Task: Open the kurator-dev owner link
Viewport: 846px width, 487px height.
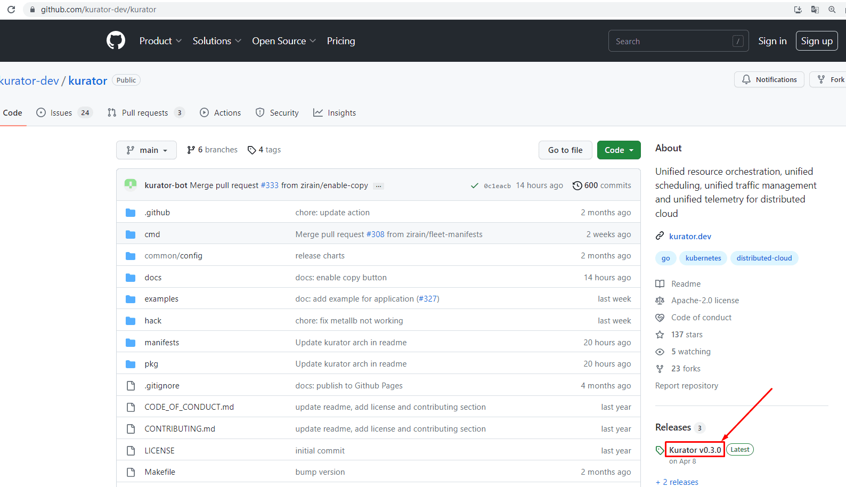Action: click(x=29, y=80)
